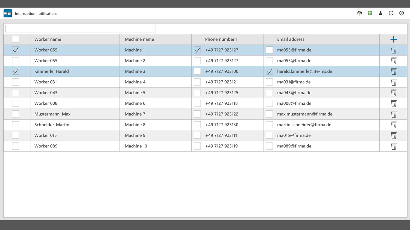
Task: Toggle the select-all header checkbox
Action: point(16,39)
